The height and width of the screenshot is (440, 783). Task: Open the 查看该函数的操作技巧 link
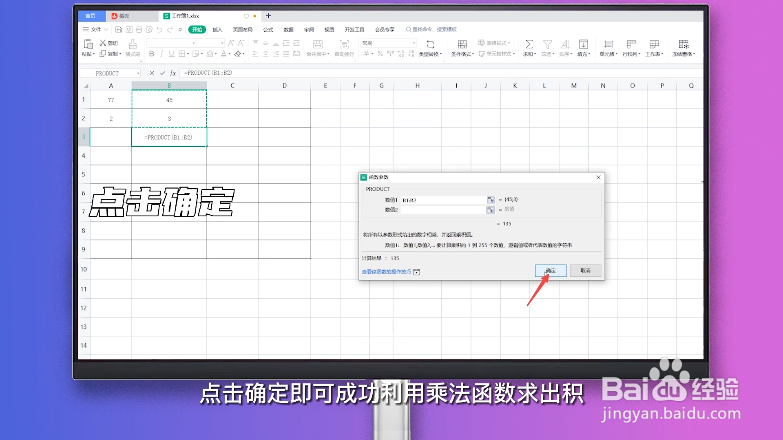tap(386, 272)
